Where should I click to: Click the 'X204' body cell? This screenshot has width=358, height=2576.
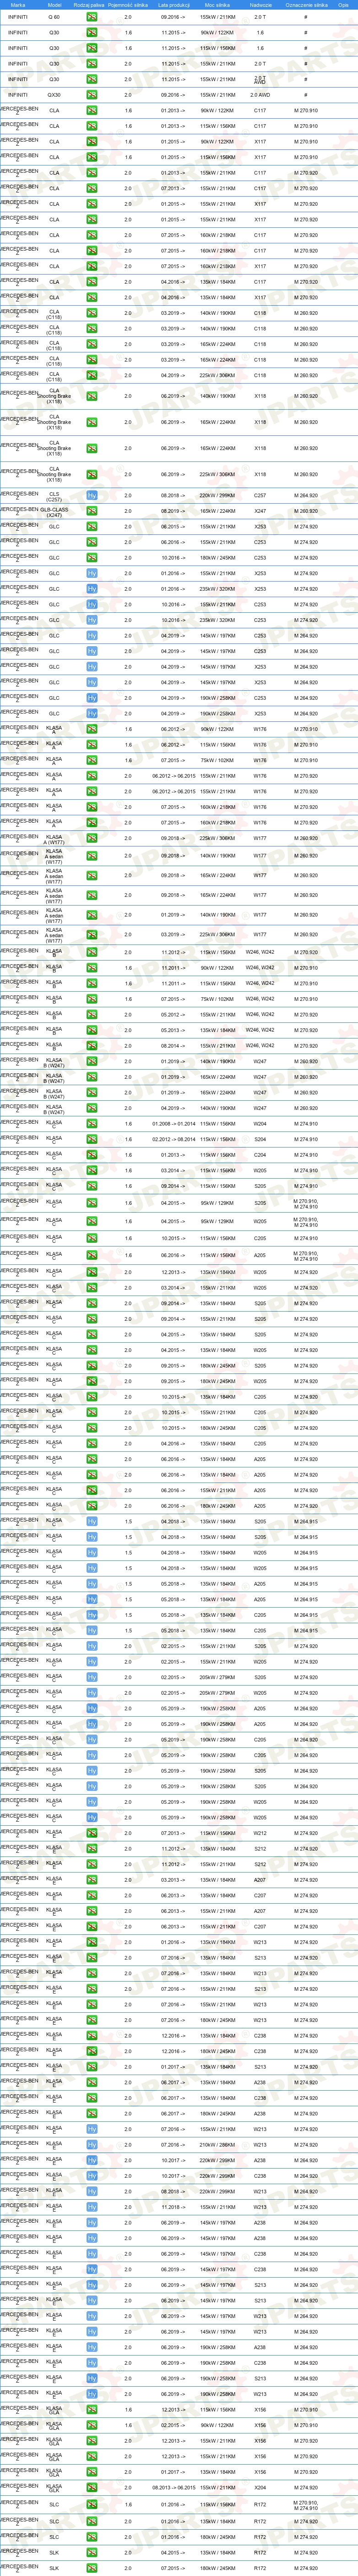(x=260, y=2487)
